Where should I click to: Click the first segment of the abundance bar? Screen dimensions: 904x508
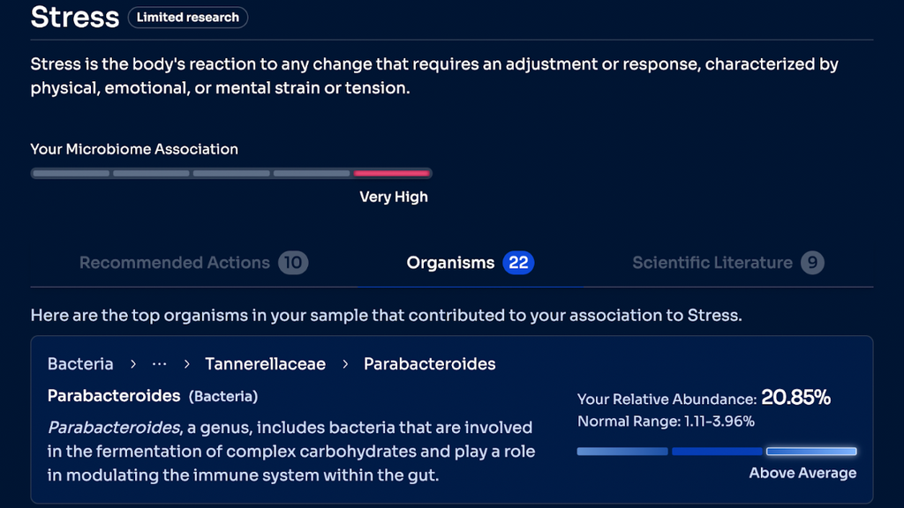622,452
